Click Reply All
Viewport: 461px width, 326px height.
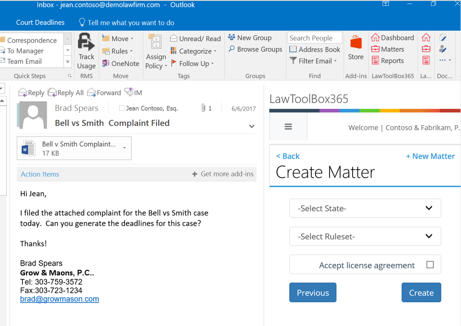click(x=65, y=93)
